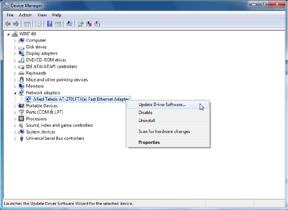Viewport: 288px width, 210px height.
Task: Open the Action menu
Action: tap(25, 15)
